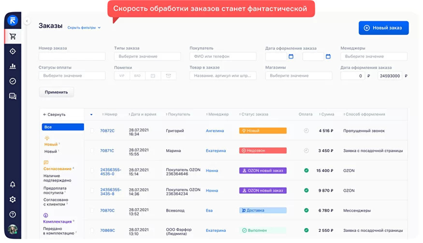
Task: Open the target crosshair icon in sidebar
Action: coord(13,51)
